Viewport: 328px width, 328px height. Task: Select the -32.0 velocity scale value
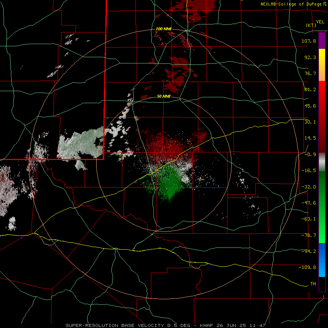click(309, 187)
